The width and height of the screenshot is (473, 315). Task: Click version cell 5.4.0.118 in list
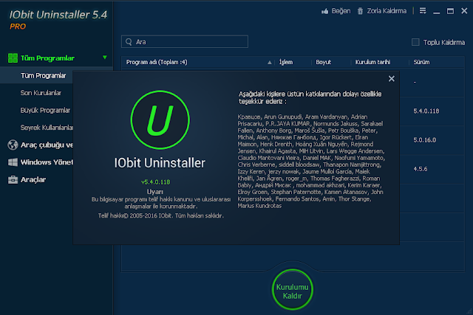click(426, 111)
